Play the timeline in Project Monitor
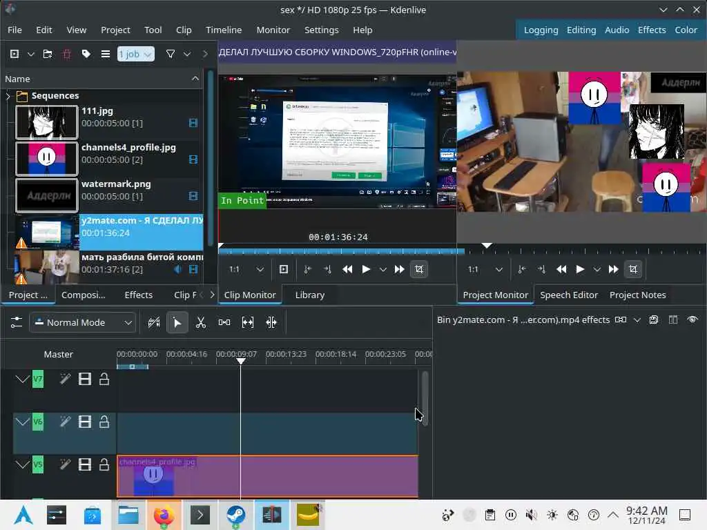 580,270
